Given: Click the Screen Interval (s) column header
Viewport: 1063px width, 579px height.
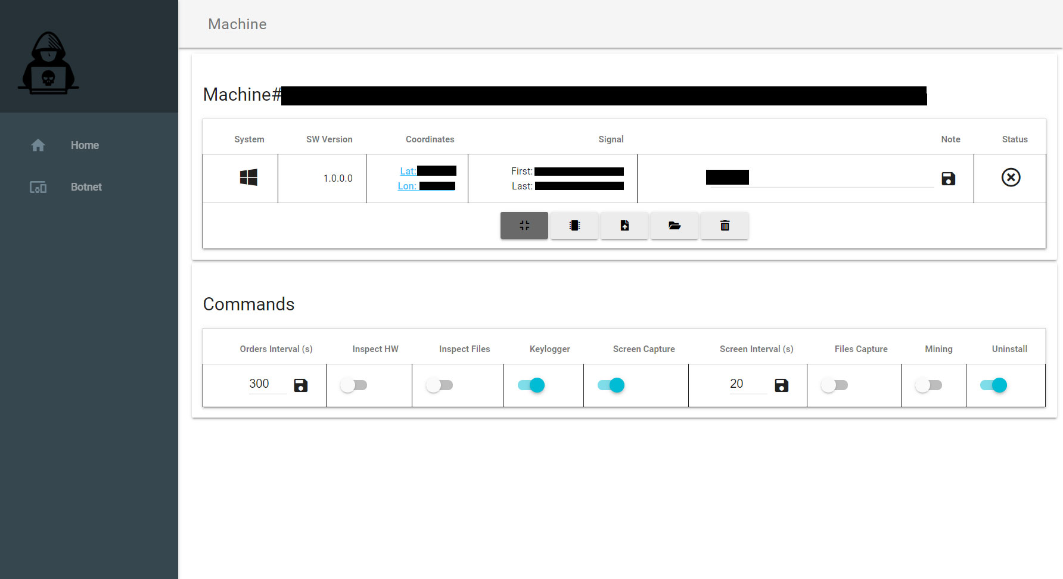Looking at the screenshot, I should point(757,349).
